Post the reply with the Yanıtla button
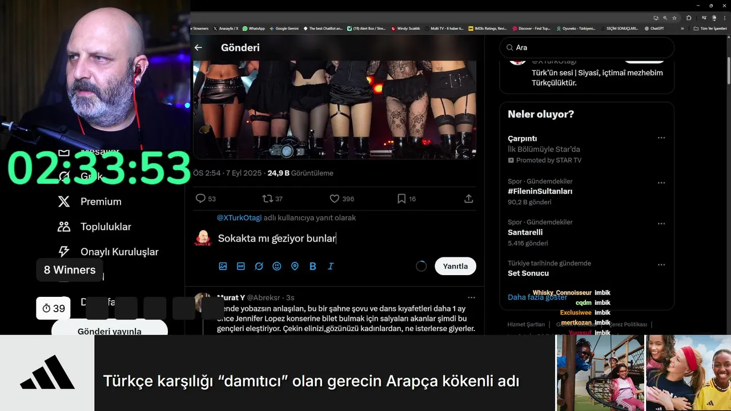 point(455,266)
